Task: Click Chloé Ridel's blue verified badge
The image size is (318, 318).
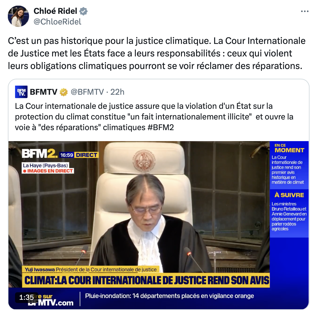Action: pos(83,11)
